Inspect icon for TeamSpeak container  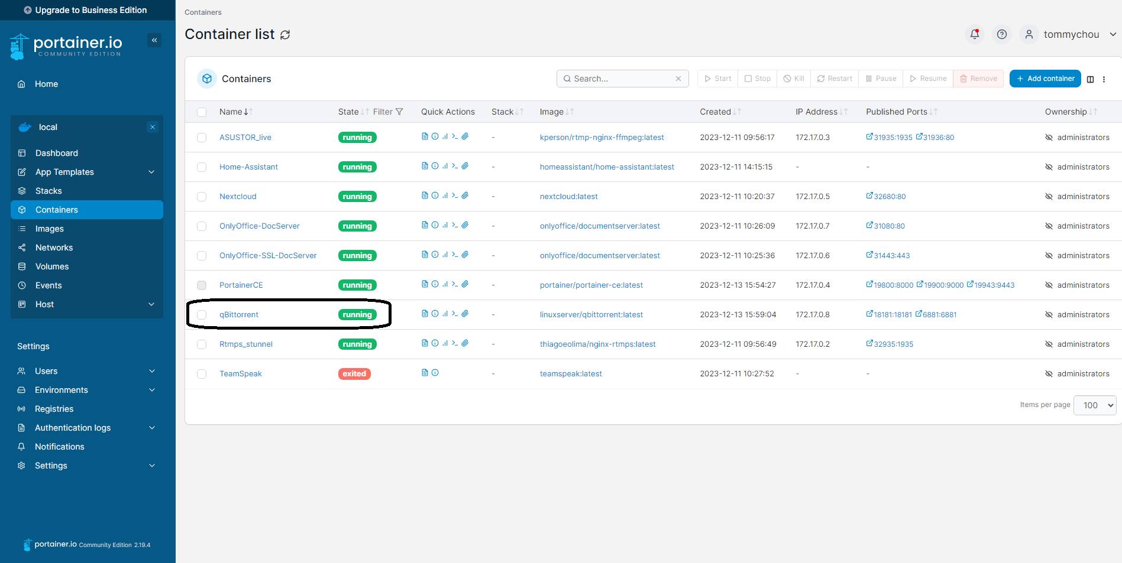coord(435,373)
